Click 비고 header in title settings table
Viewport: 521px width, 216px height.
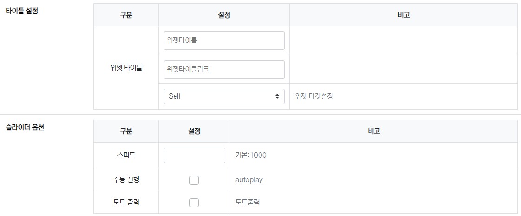pos(403,15)
